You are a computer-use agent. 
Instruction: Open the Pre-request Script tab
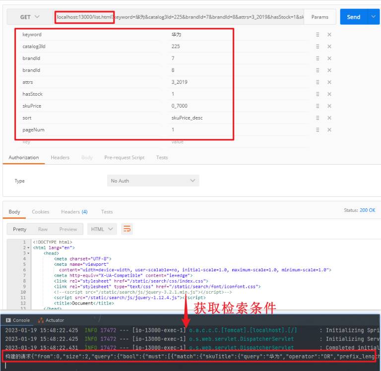125,157
